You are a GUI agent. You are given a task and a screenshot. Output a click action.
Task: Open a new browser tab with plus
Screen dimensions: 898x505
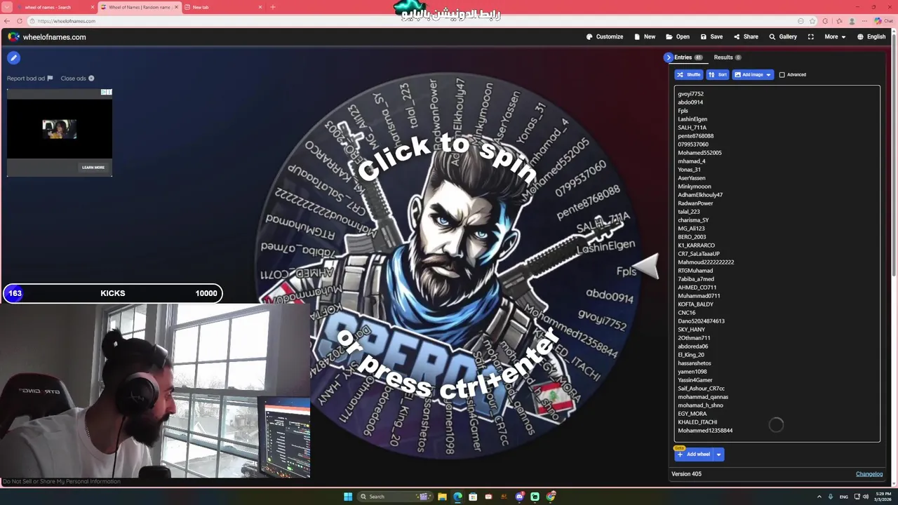pos(273,7)
